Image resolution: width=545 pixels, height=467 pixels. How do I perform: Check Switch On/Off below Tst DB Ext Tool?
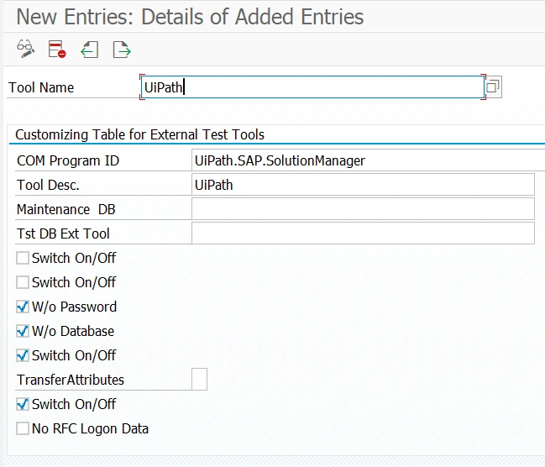(23, 258)
